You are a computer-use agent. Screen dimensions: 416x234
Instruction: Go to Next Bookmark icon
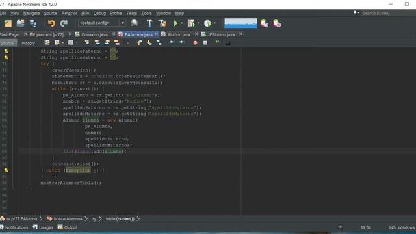(x=149, y=42)
